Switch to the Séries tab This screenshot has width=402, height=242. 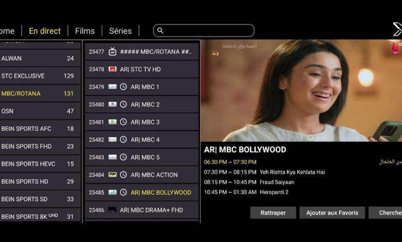120,31
